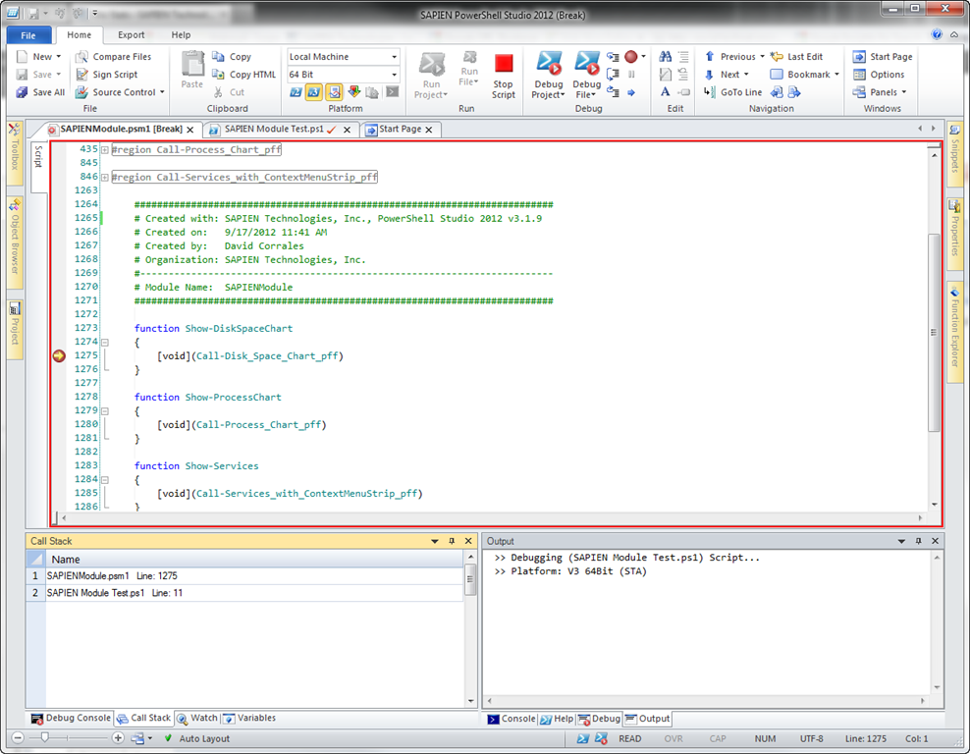Click Save All in the ribbon
The image size is (970, 754).
(x=41, y=92)
